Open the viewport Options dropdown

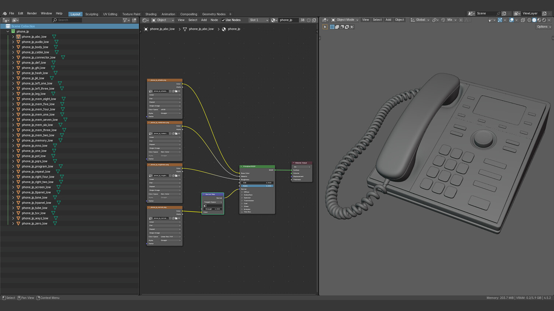pyautogui.click(x=544, y=27)
